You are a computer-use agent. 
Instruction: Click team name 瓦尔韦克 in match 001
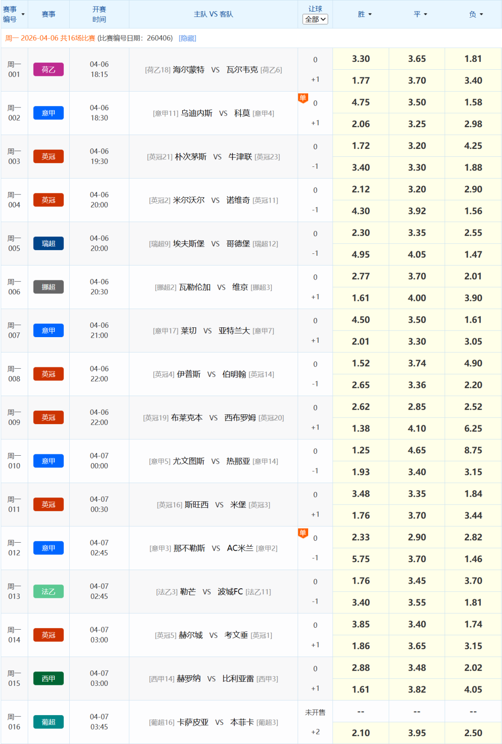tap(242, 70)
